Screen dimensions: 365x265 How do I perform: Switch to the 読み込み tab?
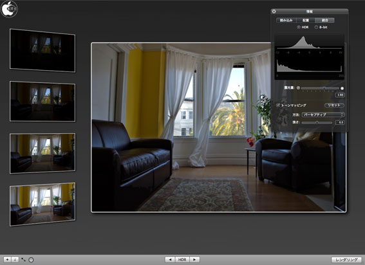pos(286,21)
